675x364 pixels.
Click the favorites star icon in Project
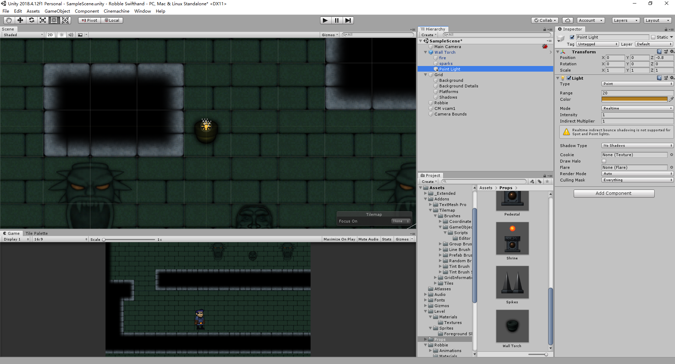[547, 181]
